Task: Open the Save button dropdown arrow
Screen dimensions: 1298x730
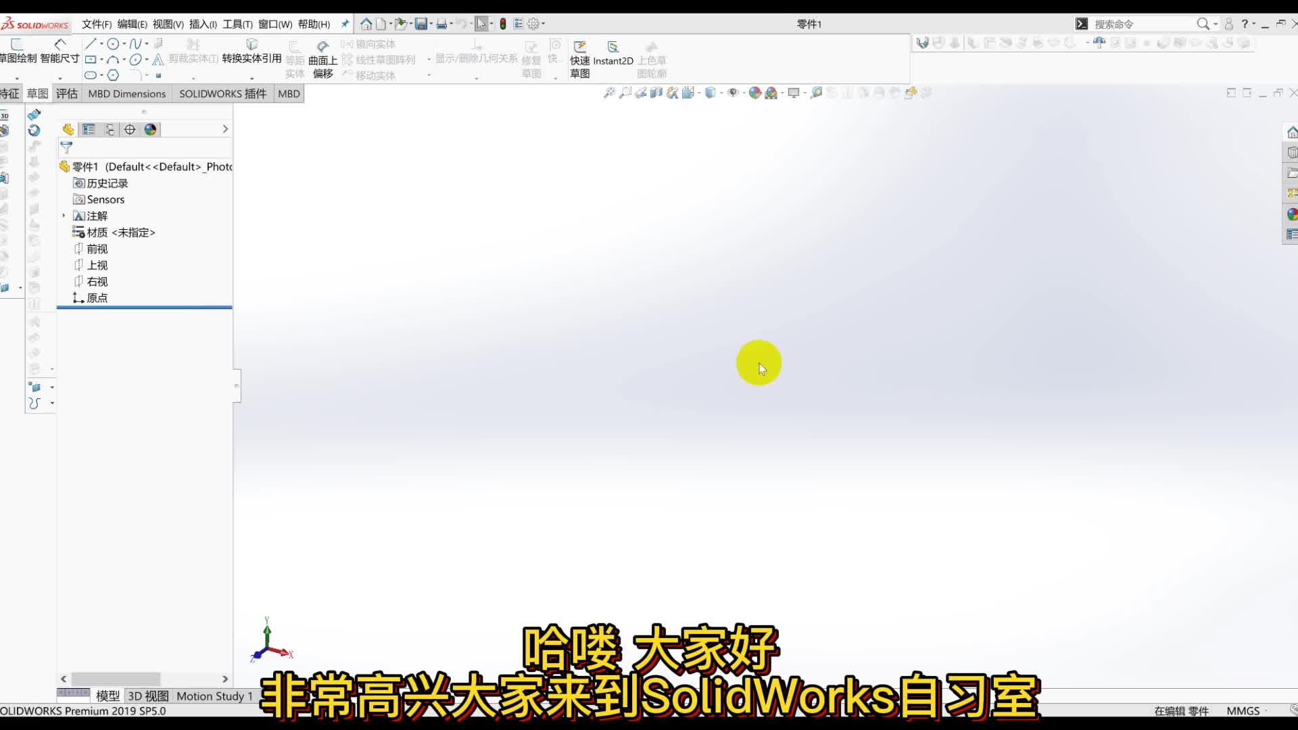Action: [431, 24]
